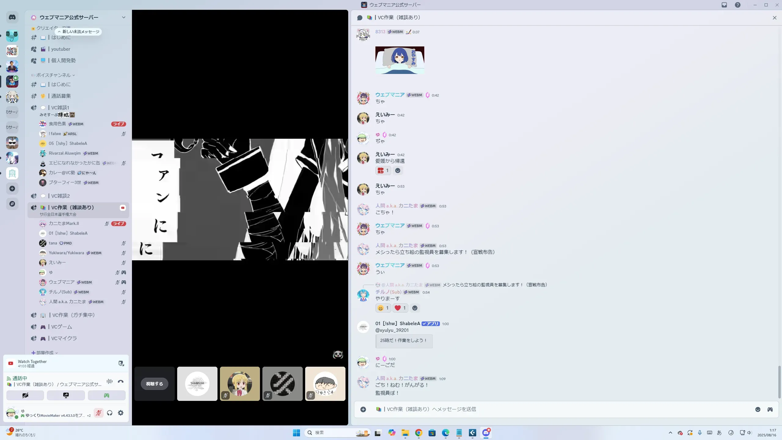
Task: Click message input field for VC作業
Action: click(x=550, y=409)
